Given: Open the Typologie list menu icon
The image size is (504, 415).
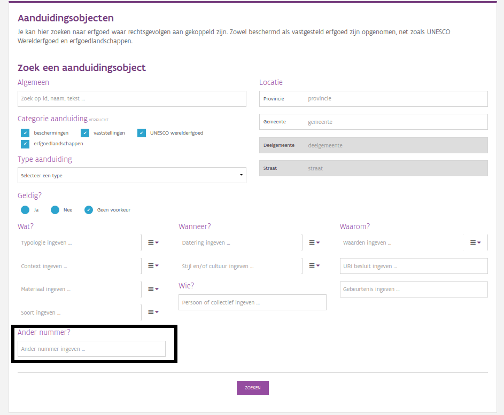Looking at the screenshot, I should pos(153,242).
